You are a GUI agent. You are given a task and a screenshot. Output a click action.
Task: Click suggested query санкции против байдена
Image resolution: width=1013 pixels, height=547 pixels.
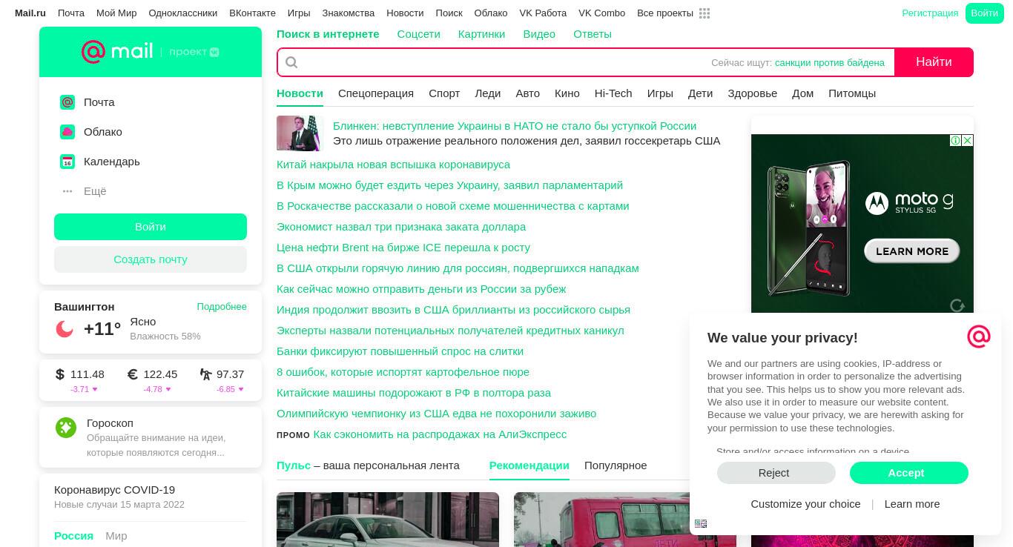830,63
